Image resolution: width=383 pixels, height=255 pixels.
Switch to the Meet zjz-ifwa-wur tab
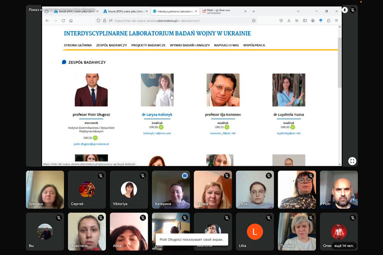(x=224, y=11)
